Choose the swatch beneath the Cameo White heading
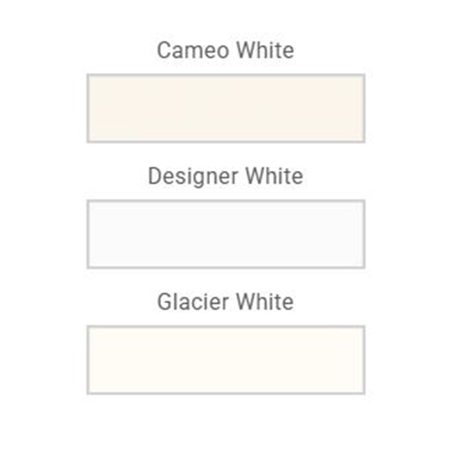Image resolution: width=462 pixels, height=462 pixels. (225, 108)
